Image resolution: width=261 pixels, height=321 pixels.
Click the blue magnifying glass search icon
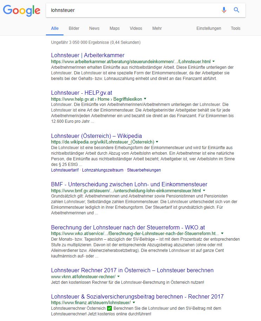[236, 10]
